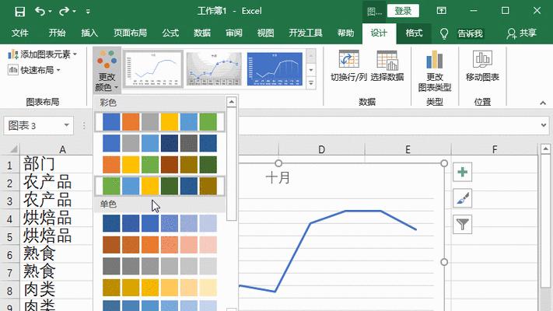Pick the green swatch in fourth 彩色 row
This screenshot has height=311, width=553.
(x=111, y=186)
